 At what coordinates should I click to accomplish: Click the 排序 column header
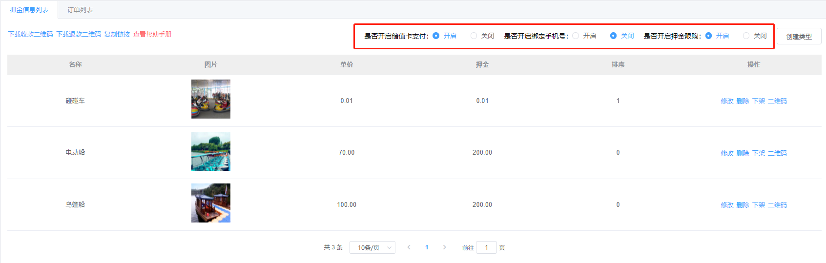[x=618, y=64]
